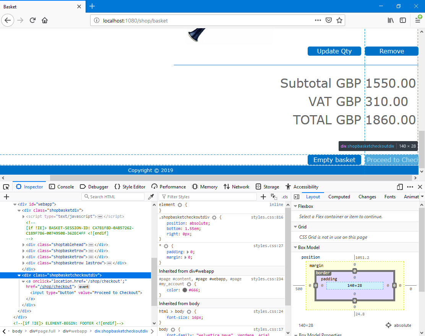Expand the margin shorthand property
This screenshot has height=336, width=425.
click(x=186, y=257)
